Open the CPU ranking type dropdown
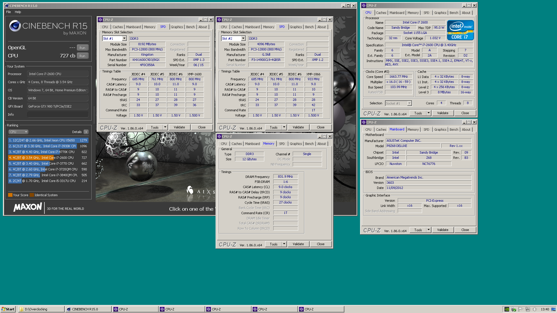The image size is (557, 313). (18, 132)
